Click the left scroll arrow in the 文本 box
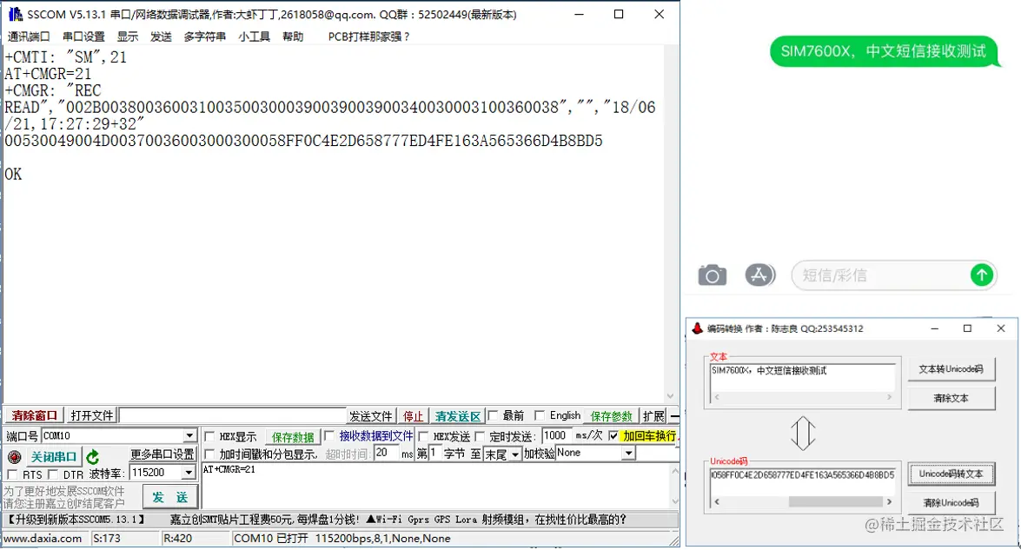1021x550 pixels. click(717, 396)
